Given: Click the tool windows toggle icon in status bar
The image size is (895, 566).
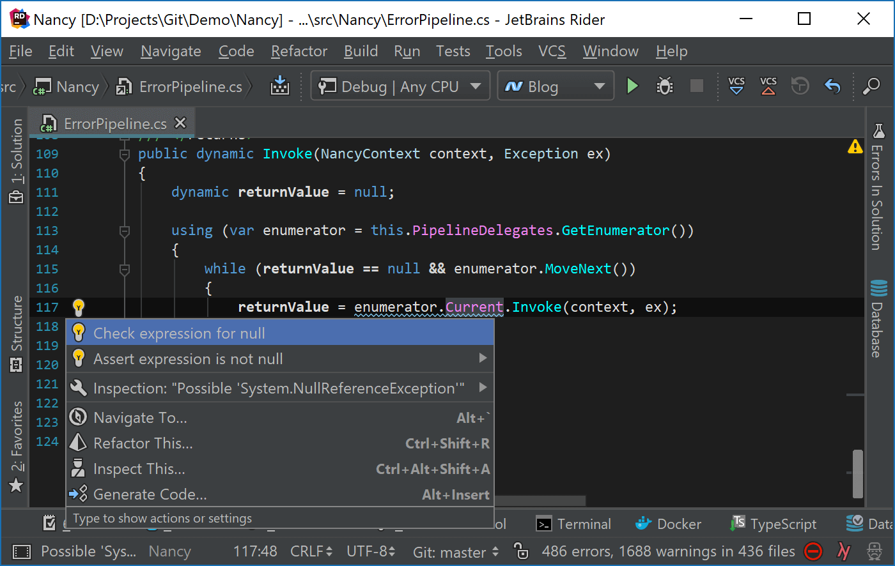Looking at the screenshot, I should coord(21,551).
